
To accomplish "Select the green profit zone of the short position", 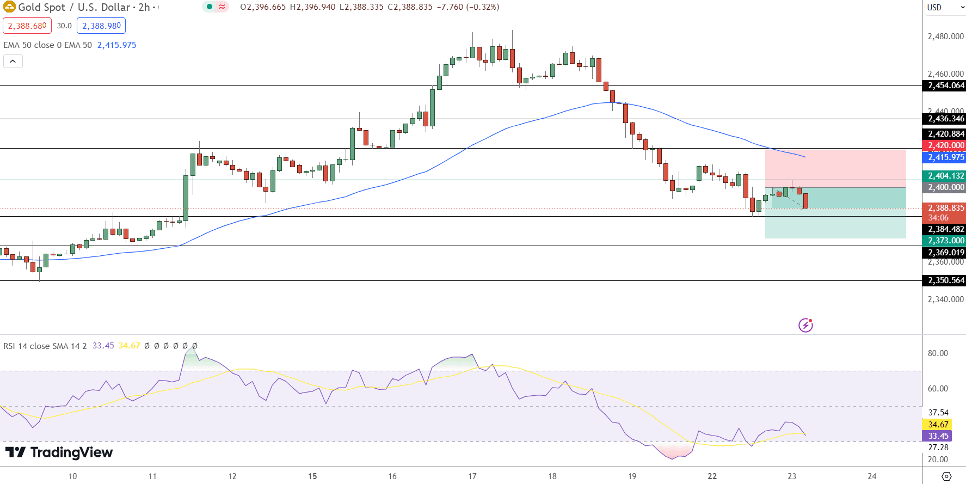I will pos(835,213).
